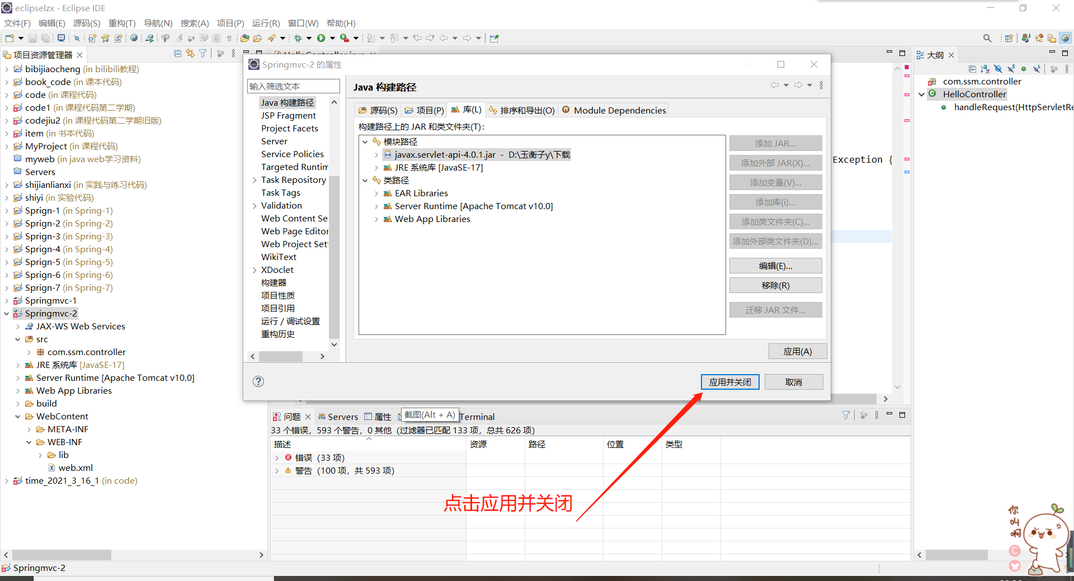Screen dimensions: 1074x581
Task: Click the green Run button icon
Action: [321, 38]
